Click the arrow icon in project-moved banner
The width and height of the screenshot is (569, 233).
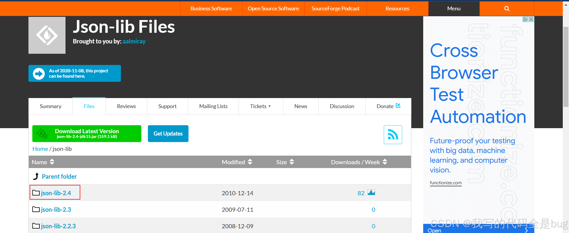(x=39, y=74)
